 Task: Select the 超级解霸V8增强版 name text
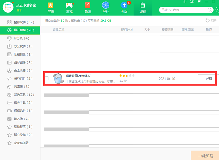click(x=78, y=76)
